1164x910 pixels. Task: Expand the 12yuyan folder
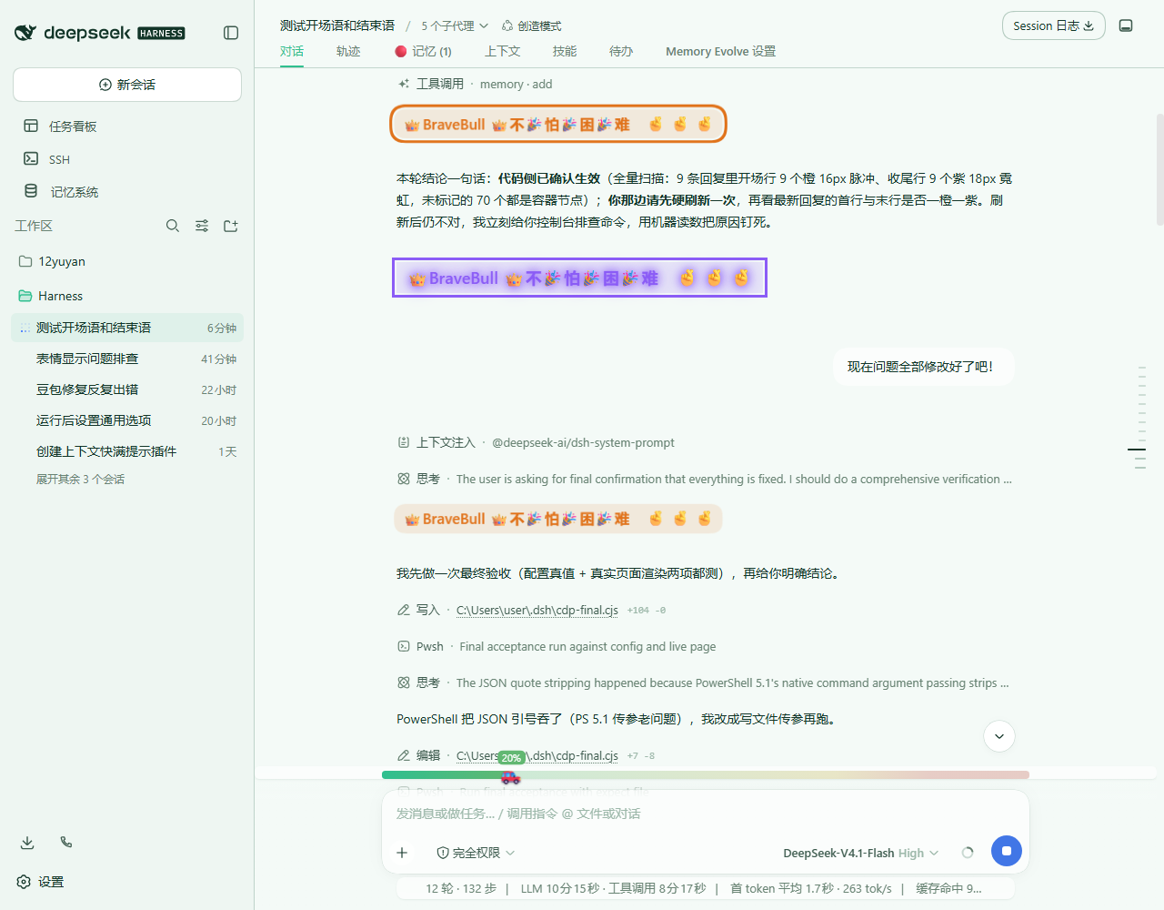coord(127,261)
